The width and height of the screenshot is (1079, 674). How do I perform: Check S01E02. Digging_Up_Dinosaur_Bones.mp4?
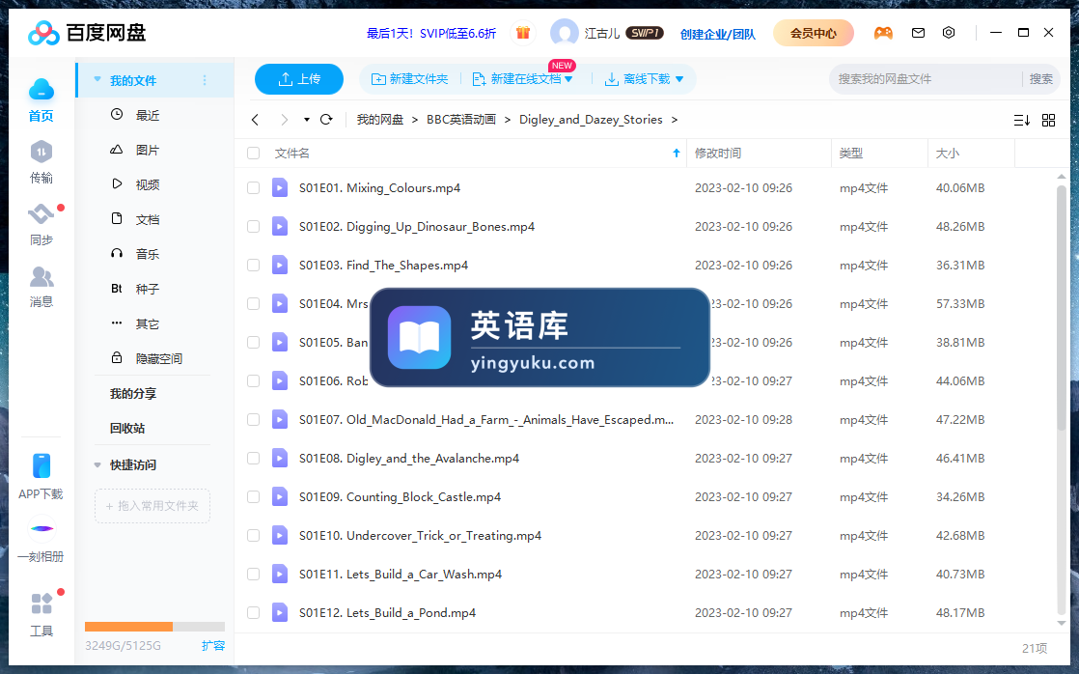(x=253, y=227)
